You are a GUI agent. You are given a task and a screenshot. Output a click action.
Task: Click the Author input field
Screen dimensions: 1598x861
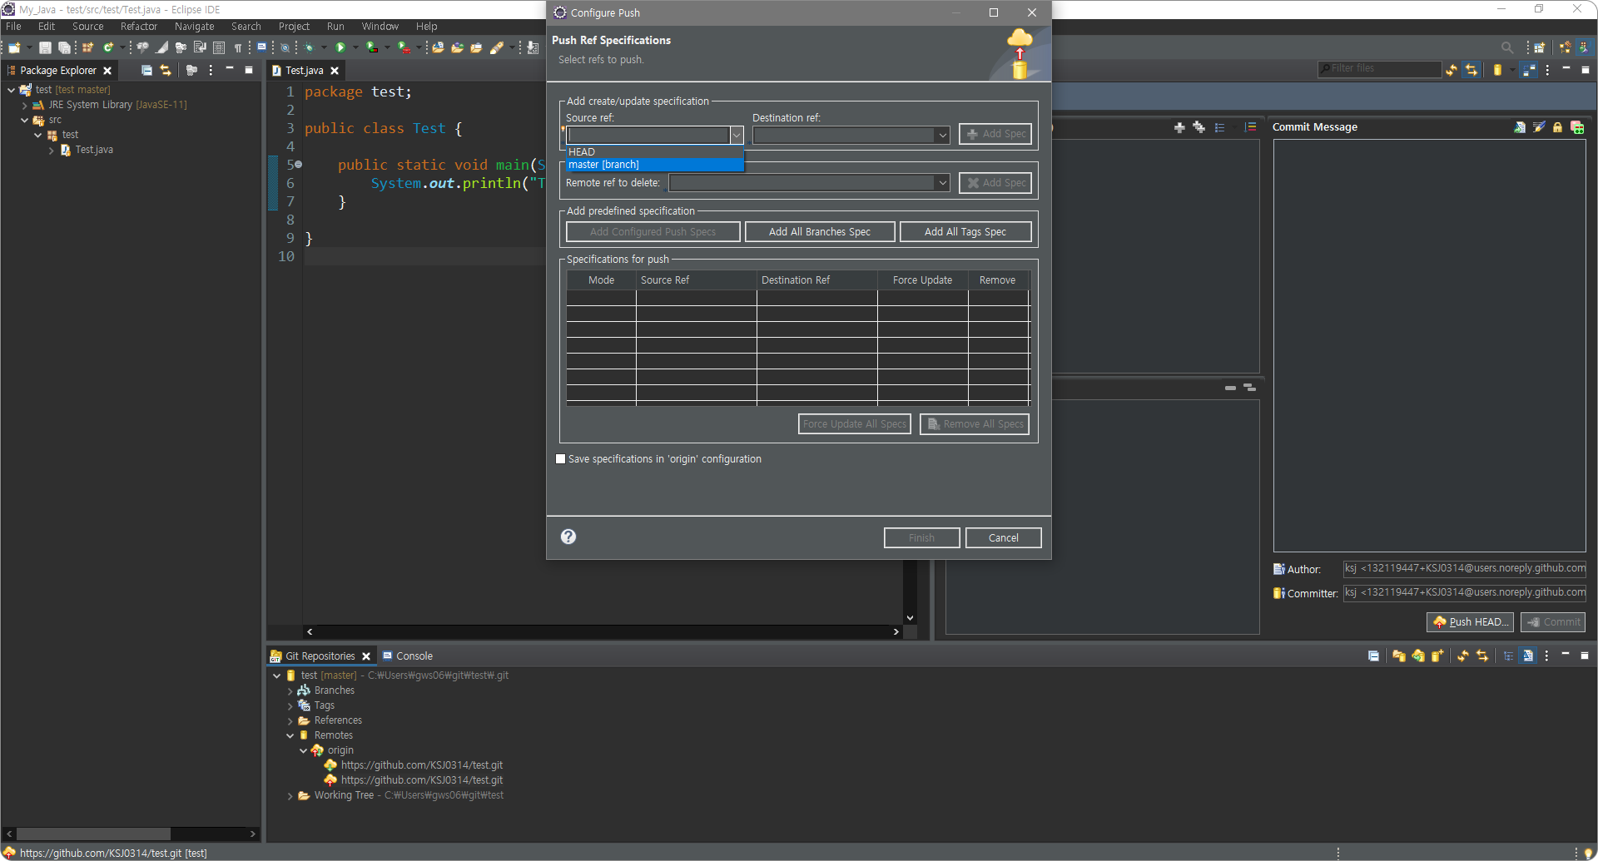click(1464, 569)
